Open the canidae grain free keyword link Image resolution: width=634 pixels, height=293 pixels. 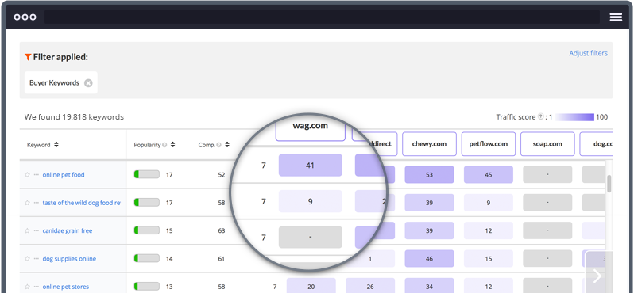click(x=68, y=230)
